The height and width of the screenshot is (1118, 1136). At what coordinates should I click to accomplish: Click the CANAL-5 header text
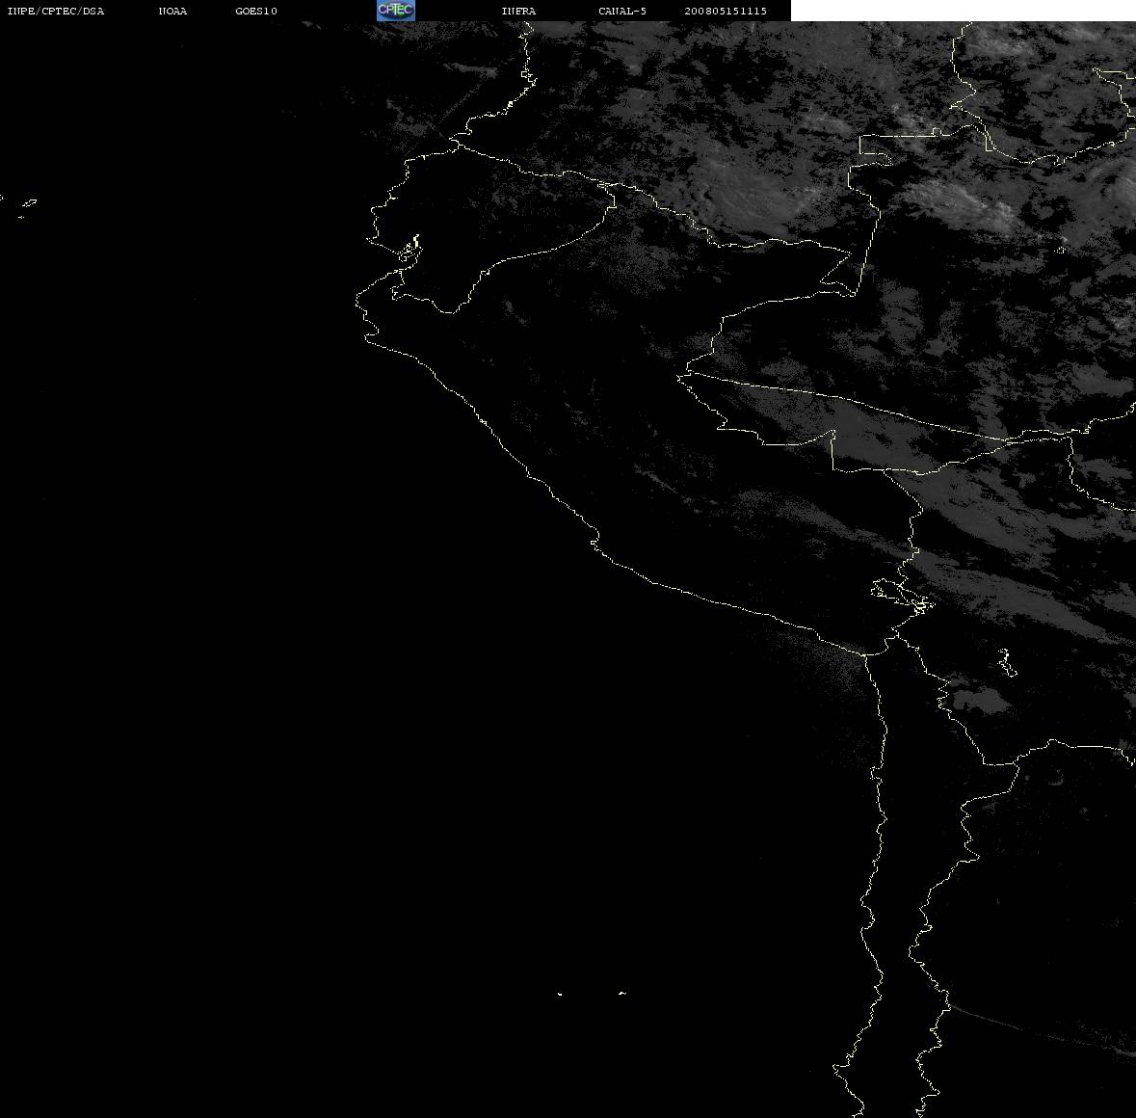(x=622, y=11)
